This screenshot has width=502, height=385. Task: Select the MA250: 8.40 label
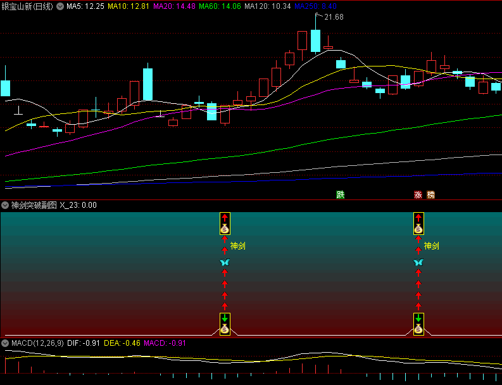(315, 6)
